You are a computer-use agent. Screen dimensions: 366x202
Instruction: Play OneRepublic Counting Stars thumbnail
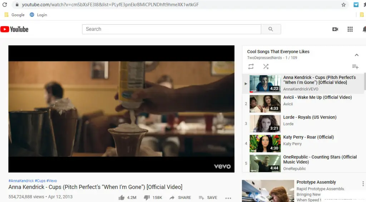pos(265,163)
